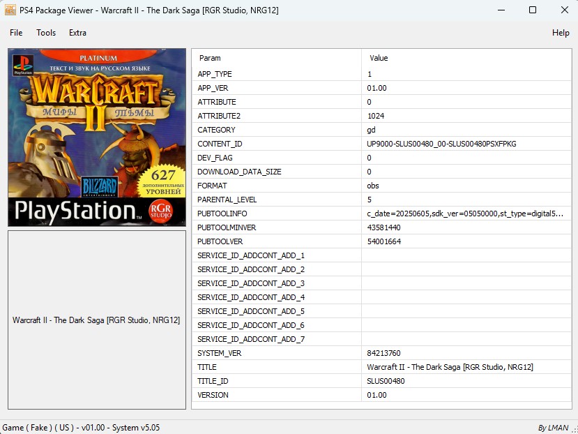
Task: Select the ATTRIBUTE row
Action: point(381,102)
